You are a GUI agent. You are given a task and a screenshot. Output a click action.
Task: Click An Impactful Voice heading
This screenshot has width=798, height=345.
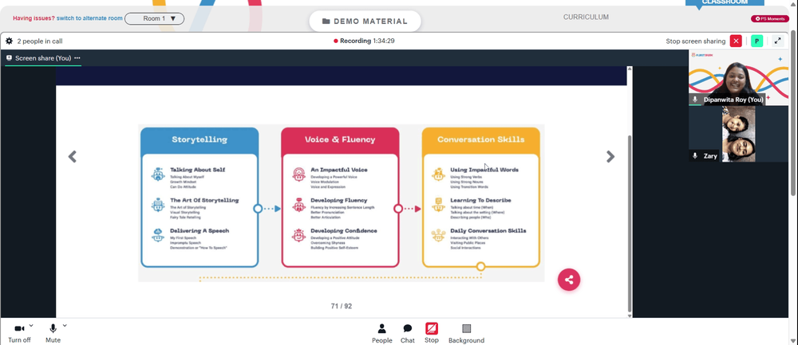[339, 170]
